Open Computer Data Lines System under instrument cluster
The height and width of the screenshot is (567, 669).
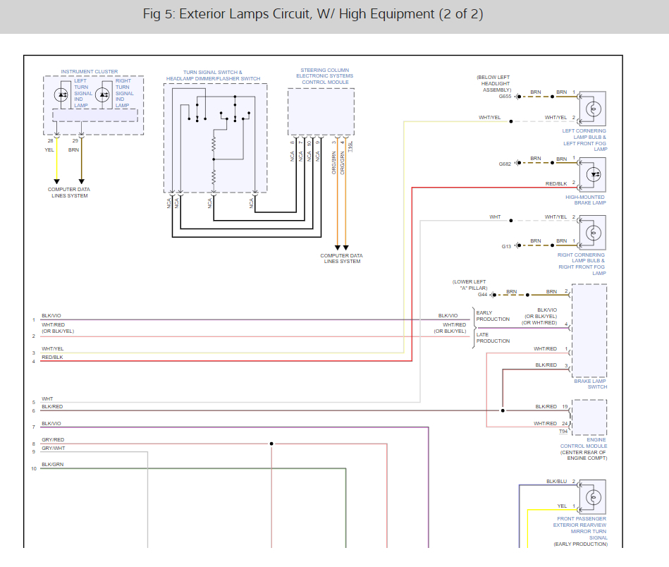68,193
